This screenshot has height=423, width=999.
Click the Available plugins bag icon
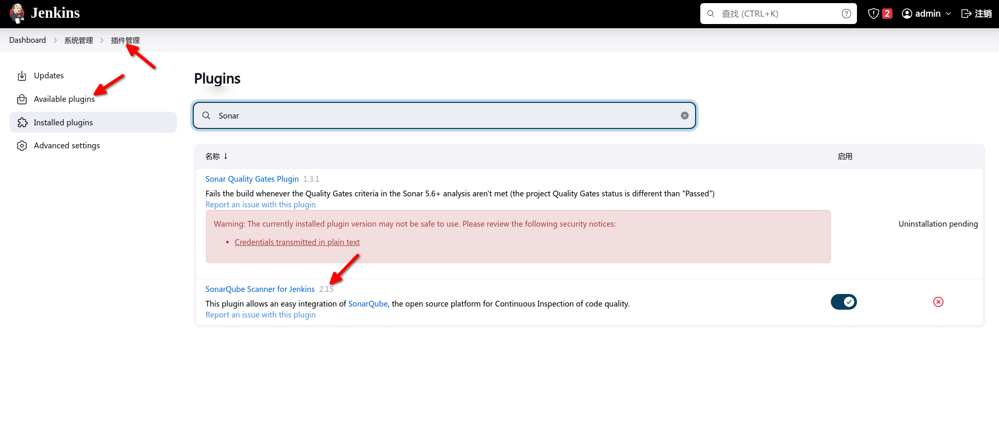(22, 99)
